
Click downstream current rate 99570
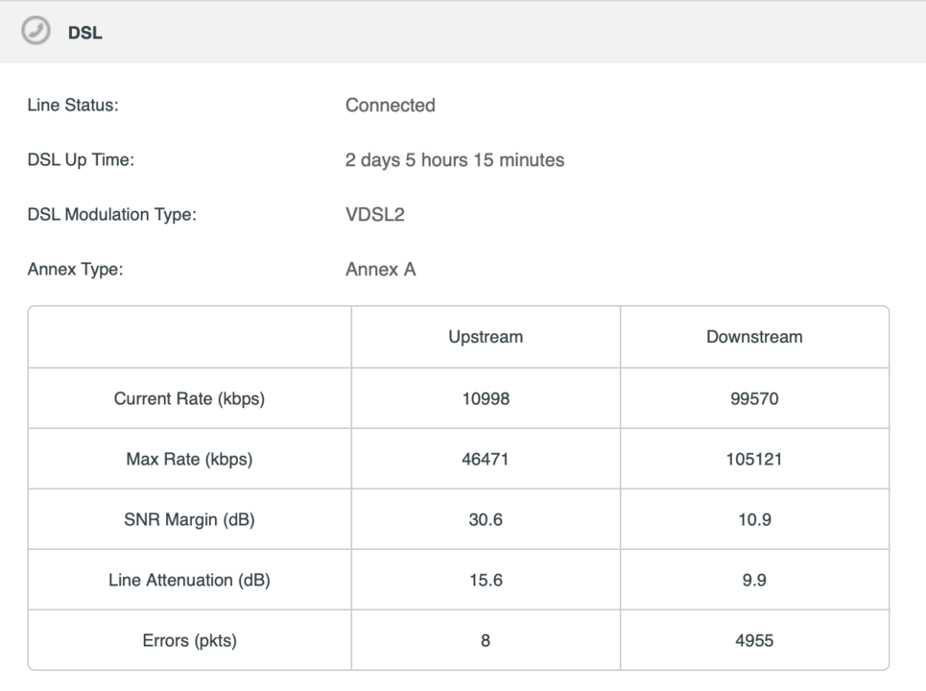pyautogui.click(x=754, y=398)
